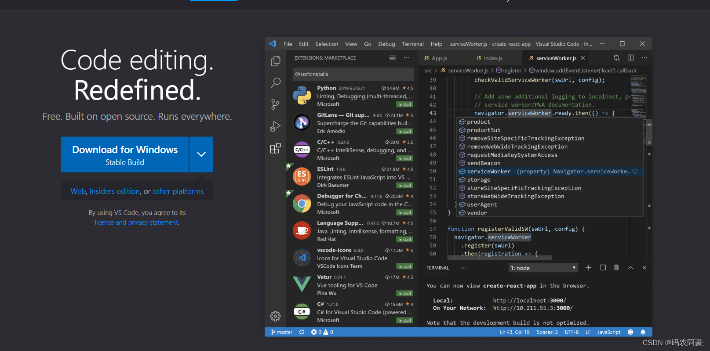Close the terminal panel

(644, 268)
